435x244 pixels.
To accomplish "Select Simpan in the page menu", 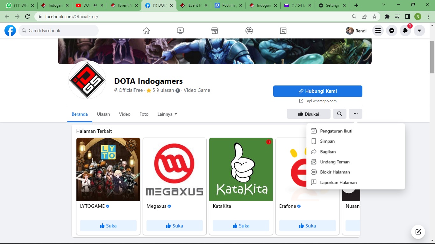I will (356, 141).
